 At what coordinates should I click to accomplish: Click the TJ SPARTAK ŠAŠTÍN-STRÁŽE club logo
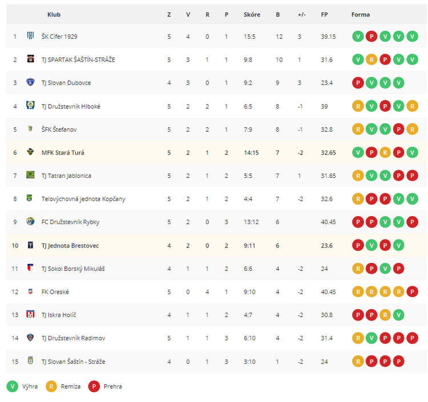[x=30, y=59]
